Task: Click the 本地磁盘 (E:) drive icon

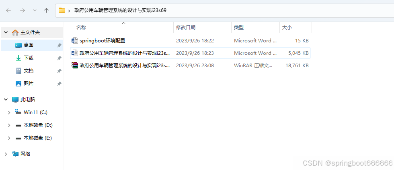Action: point(18,138)
